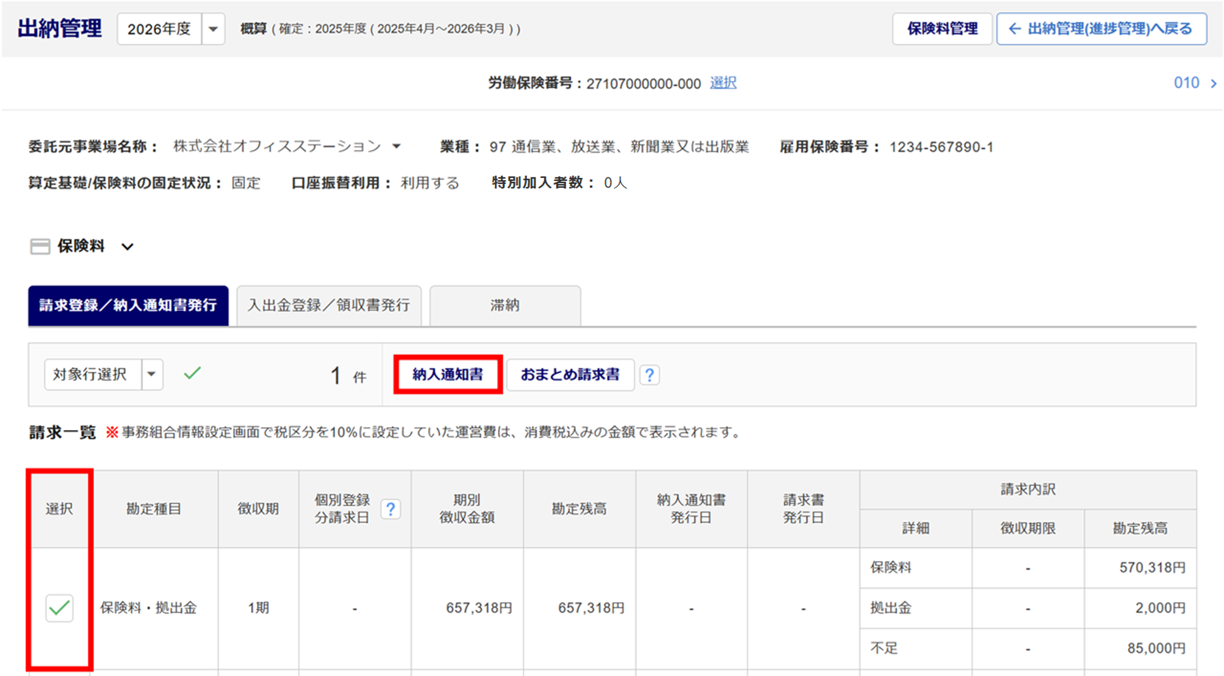Go back via 出納管理(進捗管理)へ戻る button

(1102, 29)
